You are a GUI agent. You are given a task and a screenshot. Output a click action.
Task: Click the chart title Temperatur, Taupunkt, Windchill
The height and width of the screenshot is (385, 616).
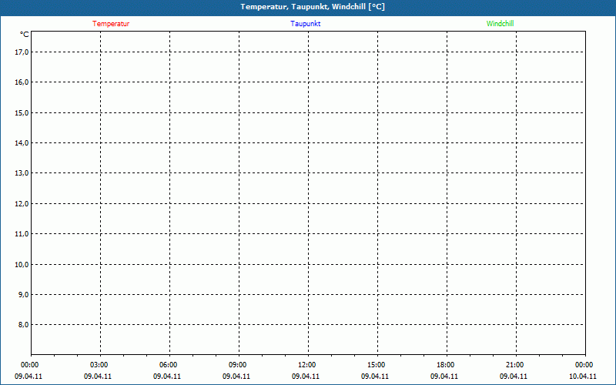pos(313,7)
